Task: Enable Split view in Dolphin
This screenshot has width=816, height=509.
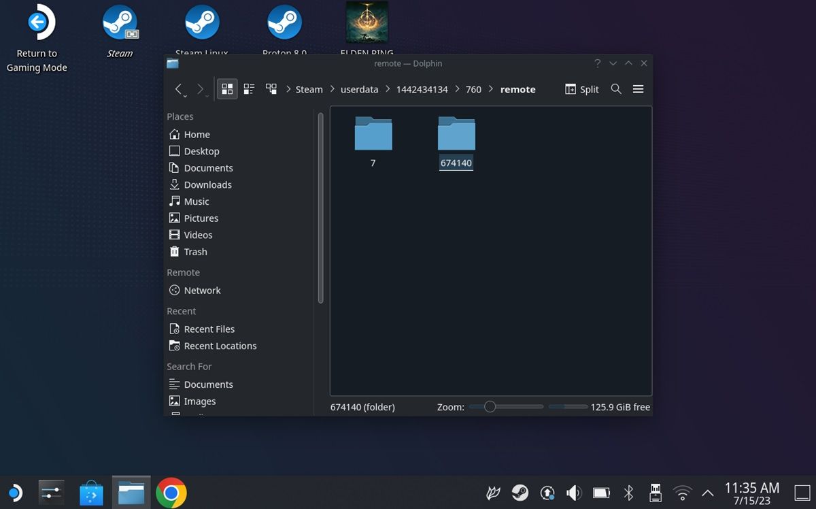Action: click(581, 89)
